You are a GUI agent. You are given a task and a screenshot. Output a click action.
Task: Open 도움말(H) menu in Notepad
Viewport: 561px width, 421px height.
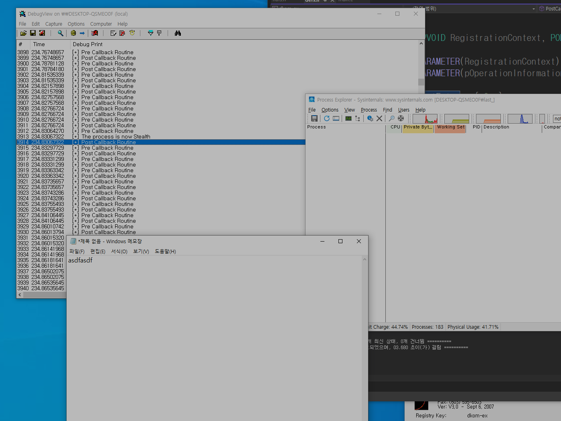pos(165,252)
